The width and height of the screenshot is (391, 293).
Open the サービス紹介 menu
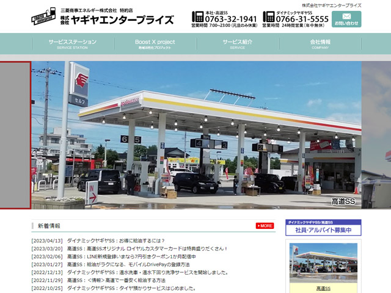click(x=238, y=44)
